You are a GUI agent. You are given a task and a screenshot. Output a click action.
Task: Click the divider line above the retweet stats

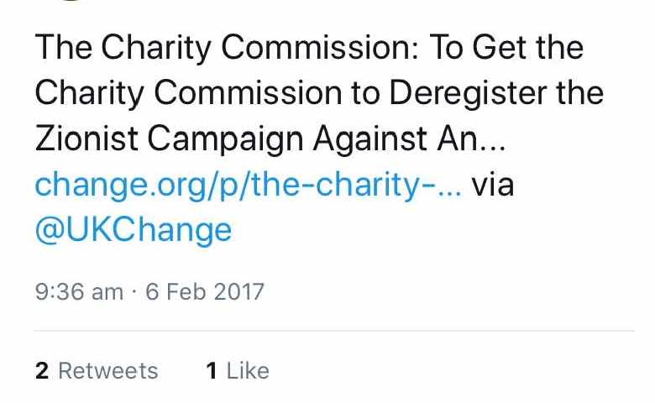334,330
